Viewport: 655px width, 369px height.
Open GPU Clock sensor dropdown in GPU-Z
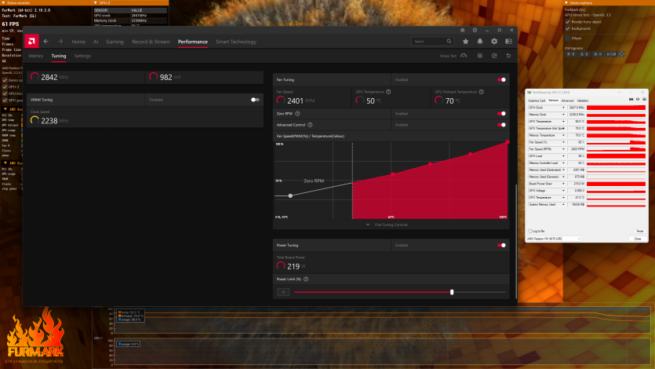[563, 108]
